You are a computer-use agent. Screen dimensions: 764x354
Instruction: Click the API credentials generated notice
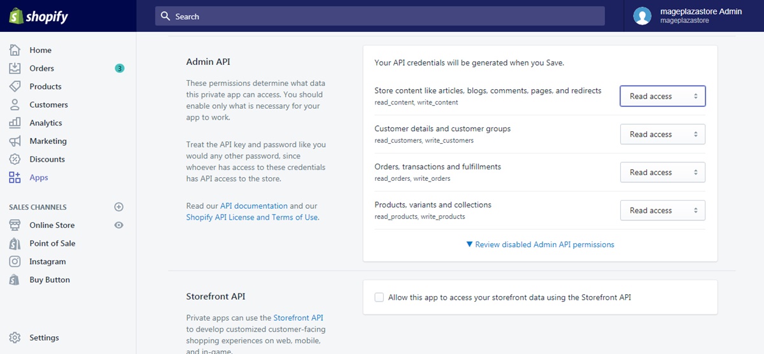[469, 62]
